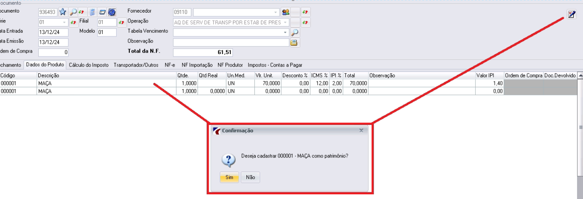This screenshot has height=199, width=583.
Task: Click red-green arrows icon beside Série field
Action: tap(73, 22)
